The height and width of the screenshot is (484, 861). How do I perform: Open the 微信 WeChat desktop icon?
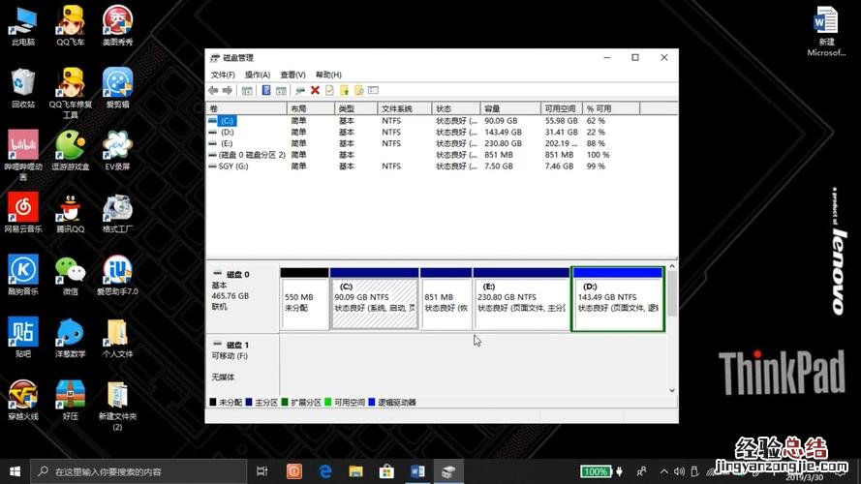(71, 273)
